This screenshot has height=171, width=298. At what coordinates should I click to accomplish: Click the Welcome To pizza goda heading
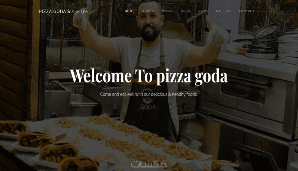149,76
